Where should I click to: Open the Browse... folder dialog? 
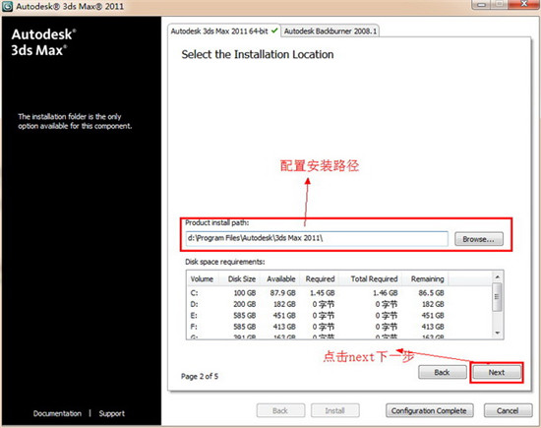[x=479, y=239]
